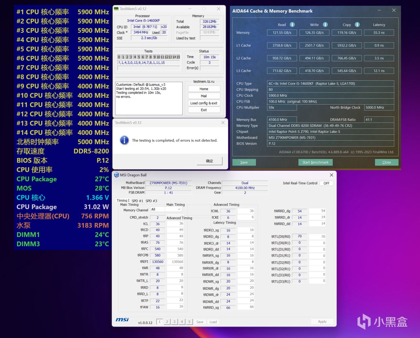The image size is (420, 338).
Task: Toggle Intel Real-Time Control OFF switch
Action: coord(326,183)
